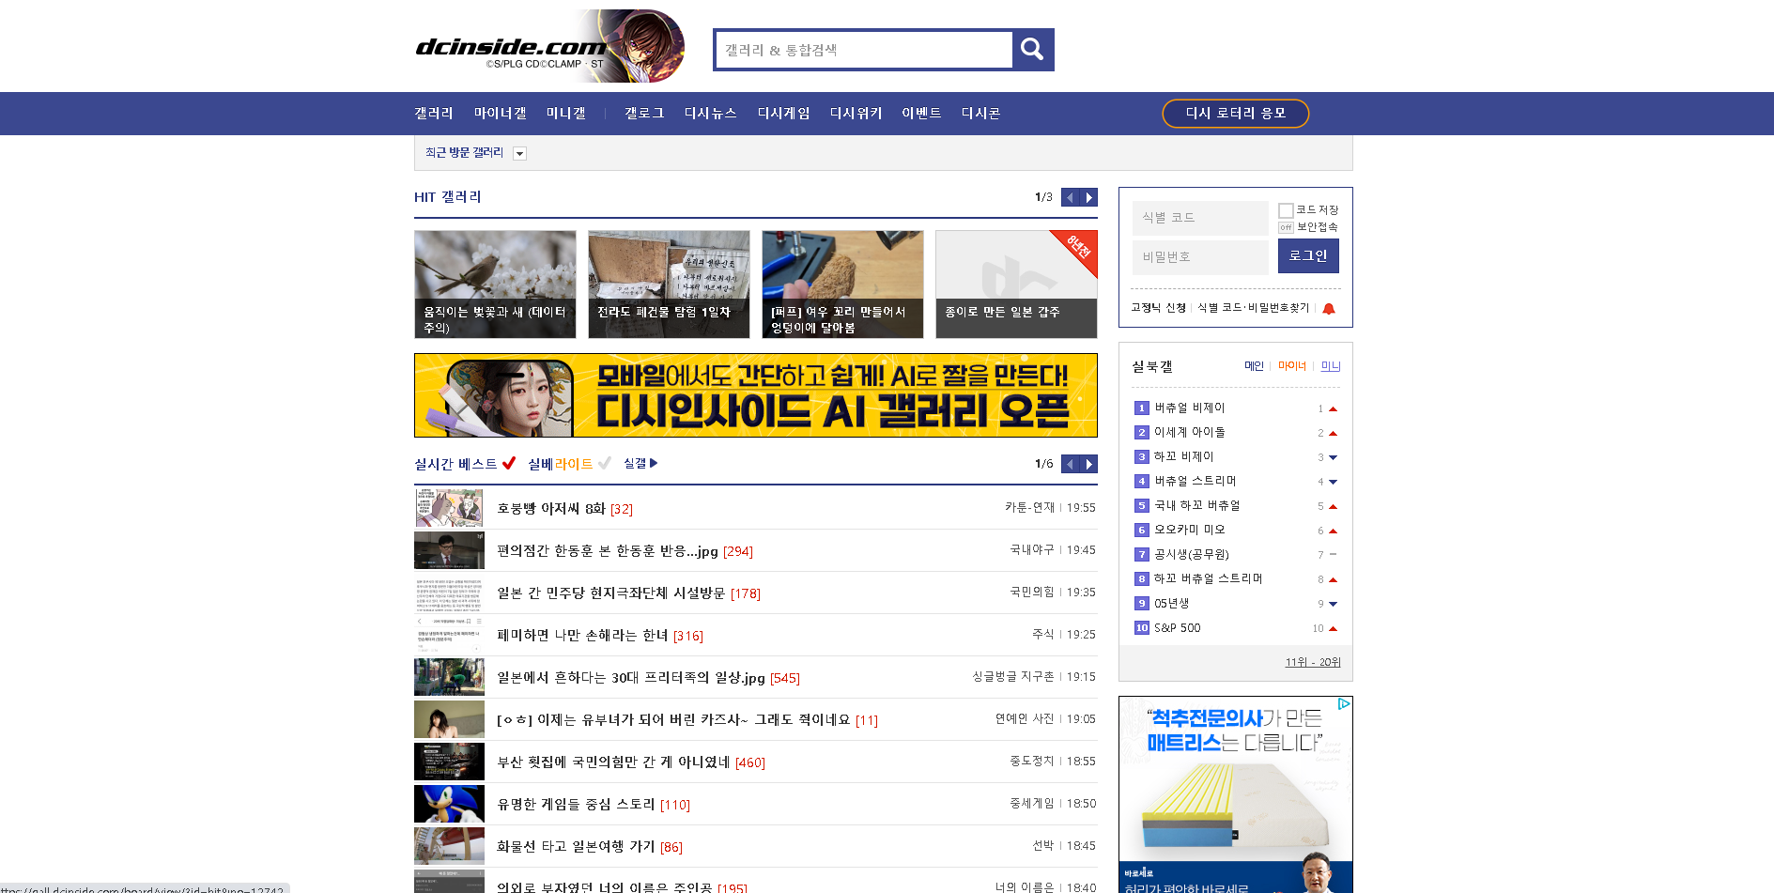Image resolution: width=1774 pixels, height=893 pixels.
Task: Open the 디시뉴스 menu item
Action: [x=710, y=113]
